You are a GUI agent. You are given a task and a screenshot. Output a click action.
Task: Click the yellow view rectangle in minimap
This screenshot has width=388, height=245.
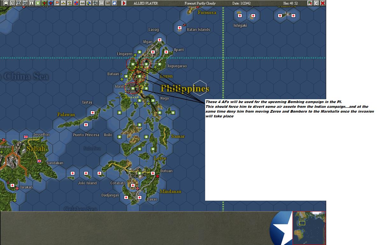click(x=302, y=223)
